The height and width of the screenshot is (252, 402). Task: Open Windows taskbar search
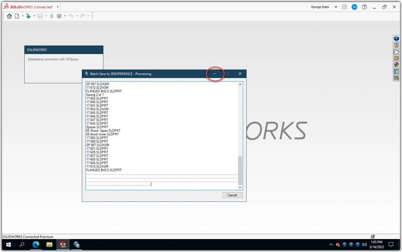(x=22, y=245)
